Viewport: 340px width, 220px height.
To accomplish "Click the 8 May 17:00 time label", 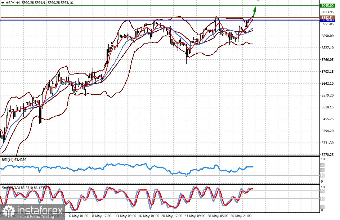I will point(102,216).
